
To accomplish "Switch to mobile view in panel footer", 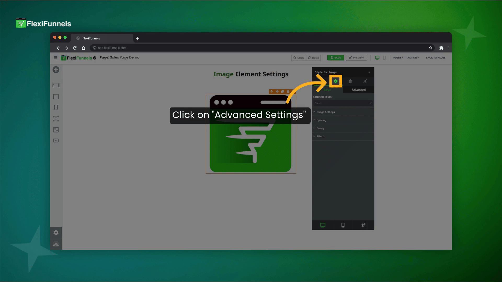I will point(343,225).
